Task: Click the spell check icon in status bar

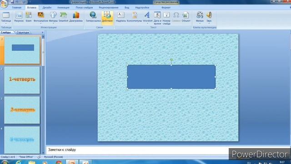Action: point(39,157)
